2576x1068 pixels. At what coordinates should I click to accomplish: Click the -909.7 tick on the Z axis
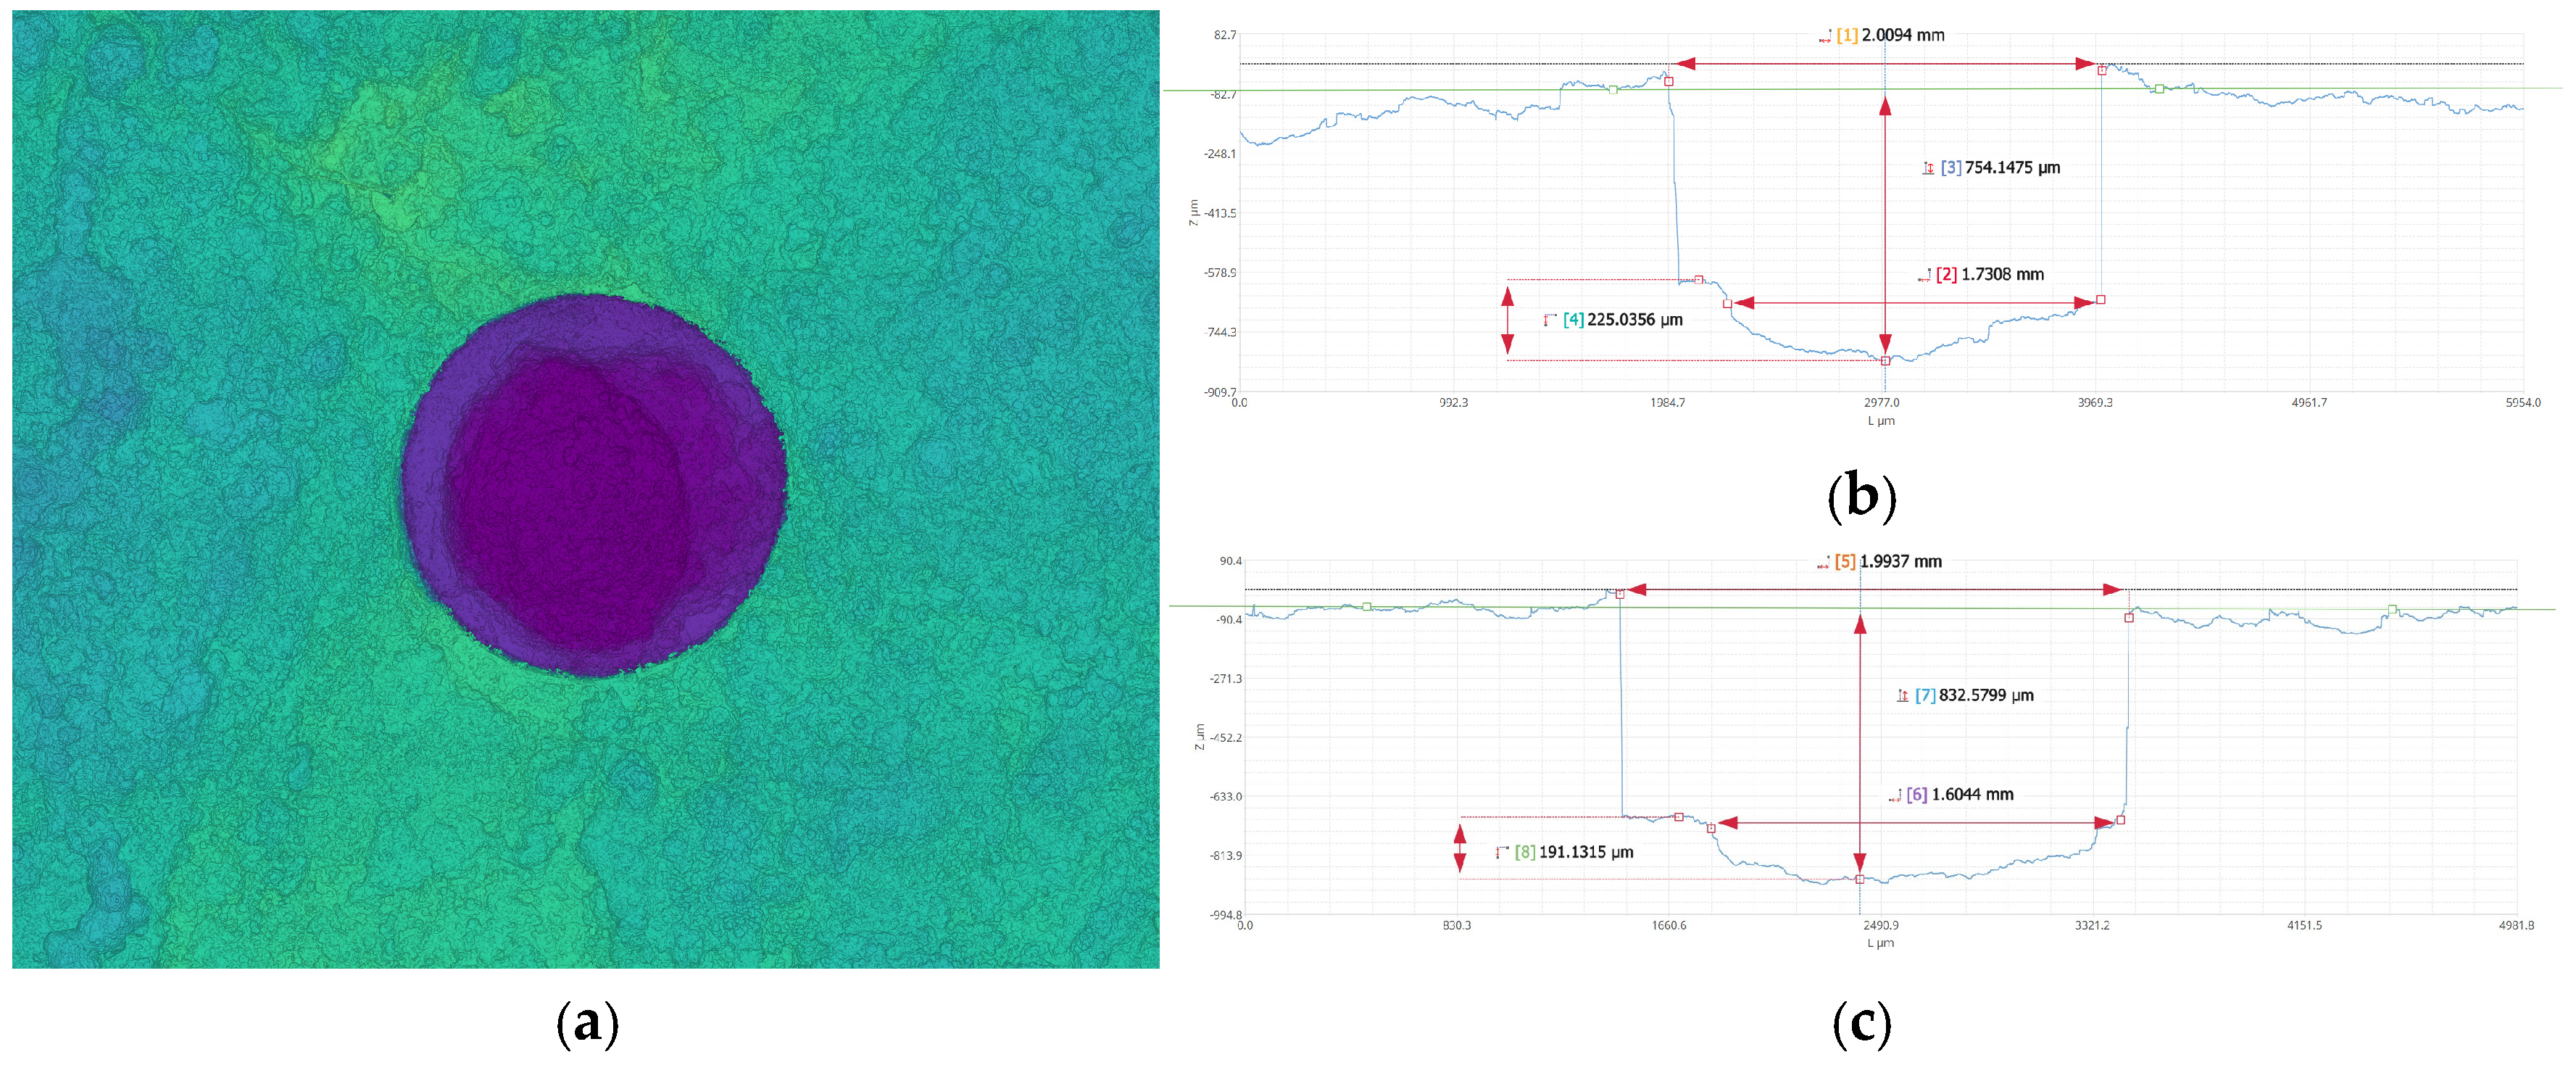(x=1220, y=392)
